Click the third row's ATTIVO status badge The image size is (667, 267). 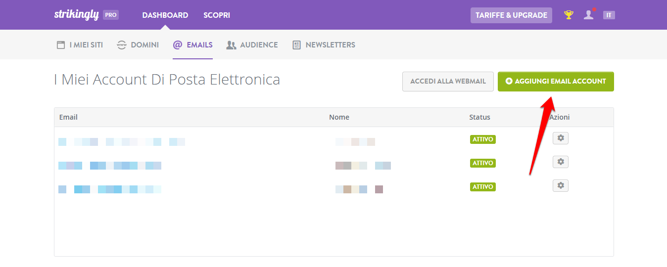pyautogui.click(x=482, y=187)
